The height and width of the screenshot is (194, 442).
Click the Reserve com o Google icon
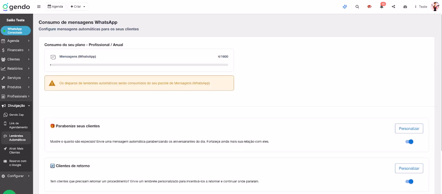[5, 161]
